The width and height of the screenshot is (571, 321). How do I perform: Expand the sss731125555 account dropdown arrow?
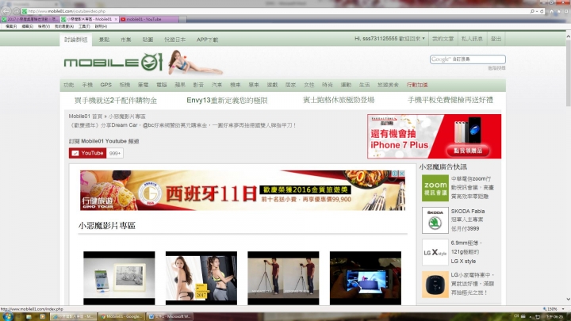(423, 39)
